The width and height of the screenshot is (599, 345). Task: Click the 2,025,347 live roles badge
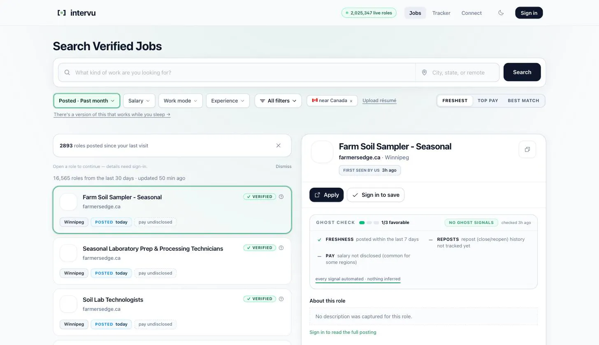click(369, 13)
